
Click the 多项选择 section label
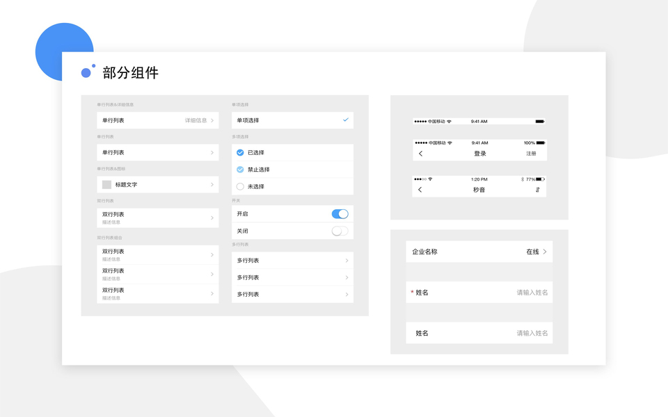coord(240,137)
